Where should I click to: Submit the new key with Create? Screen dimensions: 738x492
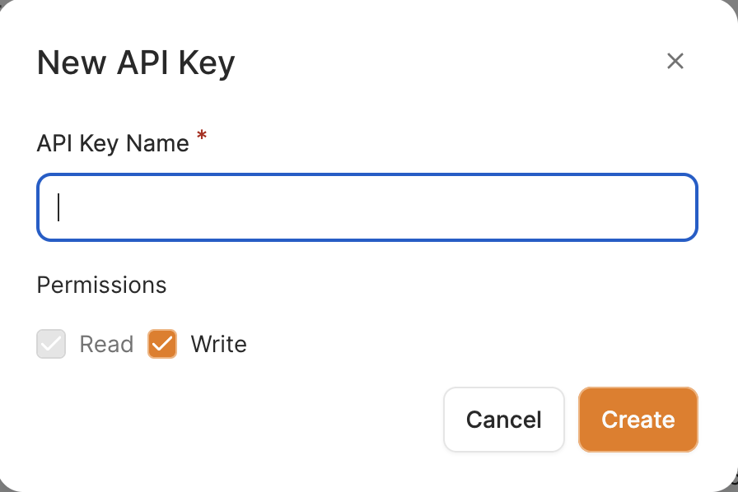638,420
